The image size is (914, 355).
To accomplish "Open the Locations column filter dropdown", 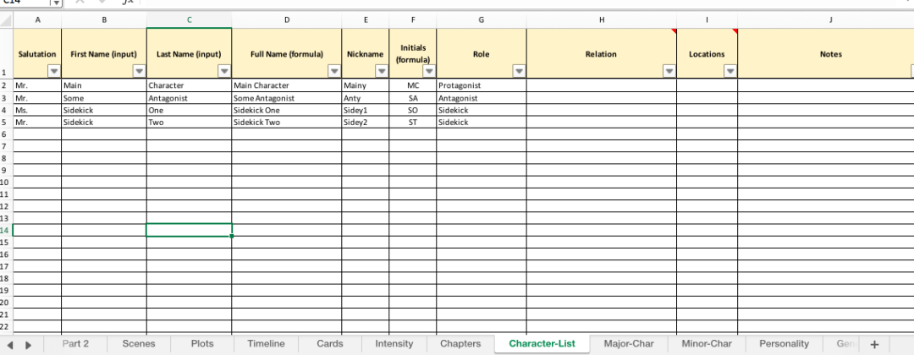I will point(730,72).
